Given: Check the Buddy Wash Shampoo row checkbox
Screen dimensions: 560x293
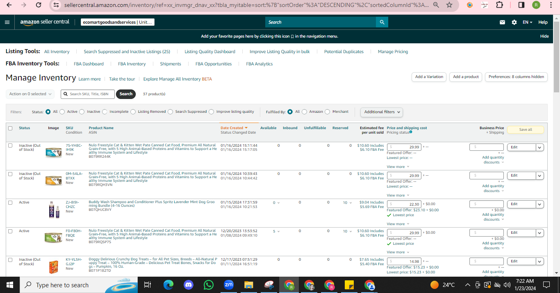Looking at the screenshot, I should point(10,203).
